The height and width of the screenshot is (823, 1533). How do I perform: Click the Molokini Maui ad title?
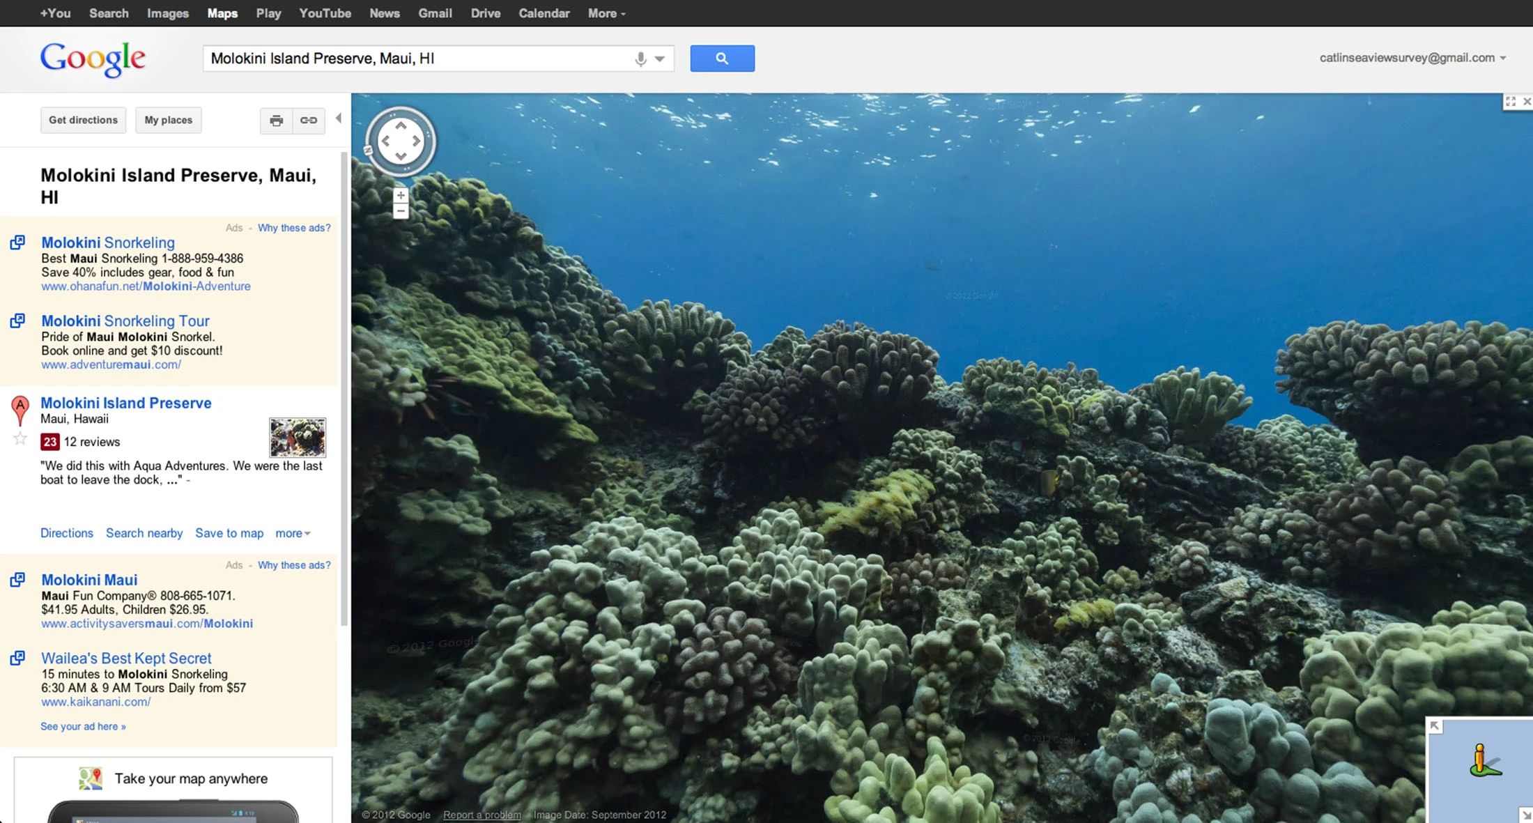[x=89, y=580]
